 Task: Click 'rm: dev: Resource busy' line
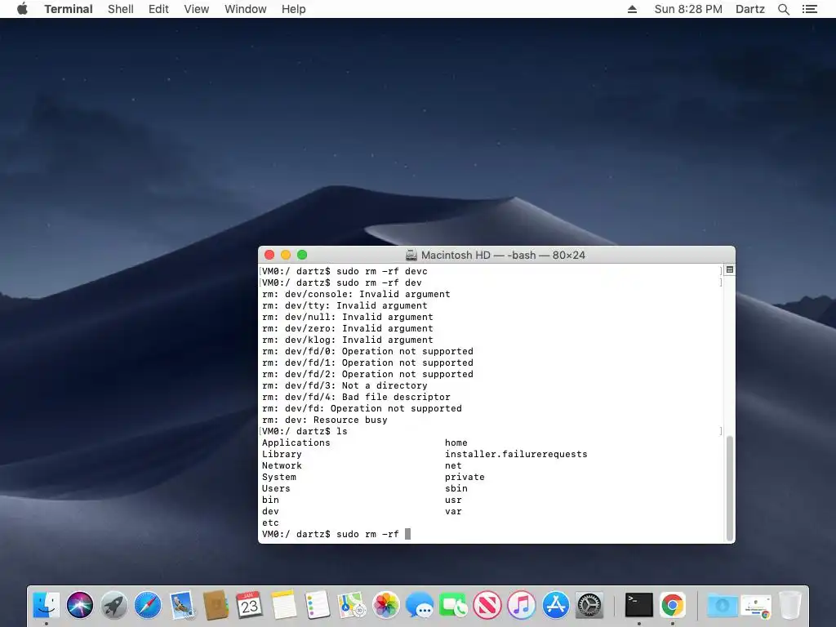click(x=325, y=420)
